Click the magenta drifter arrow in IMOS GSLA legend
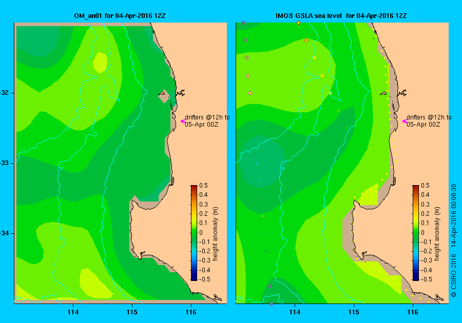The image size is (462, 323). (x=405, y=121)
